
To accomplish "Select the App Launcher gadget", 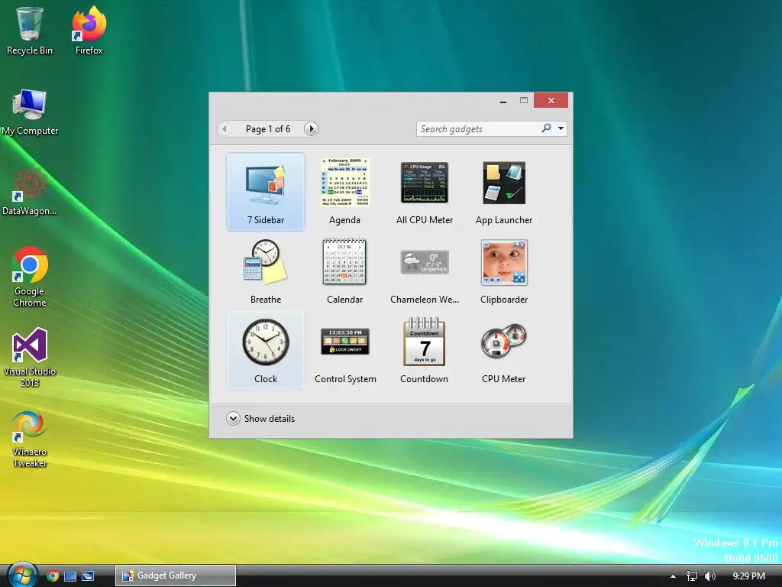I will pyautogui.click(x=504, y=192).
